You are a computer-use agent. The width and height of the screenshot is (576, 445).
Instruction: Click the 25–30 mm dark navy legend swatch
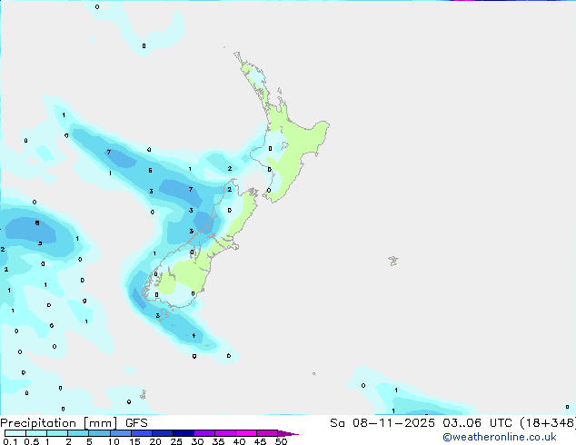[183, 433]
